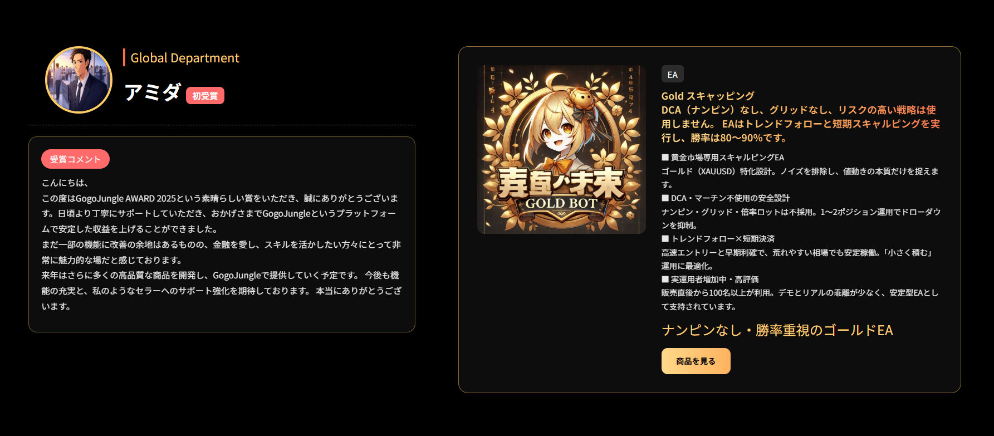Click the award comment text paragraph

(222, 244)
